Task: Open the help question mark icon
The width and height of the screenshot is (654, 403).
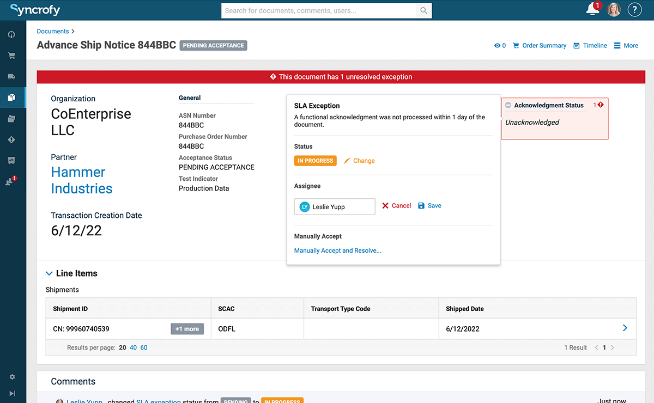Action: point(634,10)
